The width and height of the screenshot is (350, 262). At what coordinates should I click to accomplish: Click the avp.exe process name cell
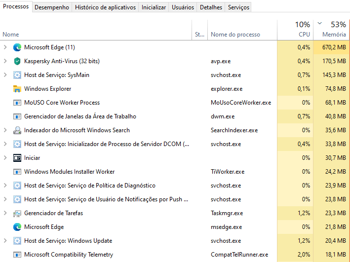[221, 61]
